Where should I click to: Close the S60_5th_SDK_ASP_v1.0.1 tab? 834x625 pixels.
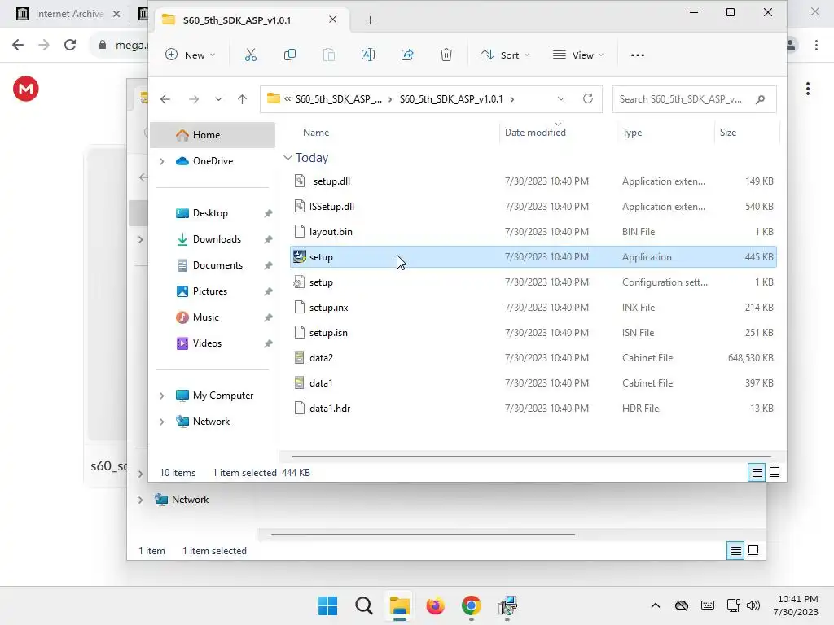(x=332, y=20)
